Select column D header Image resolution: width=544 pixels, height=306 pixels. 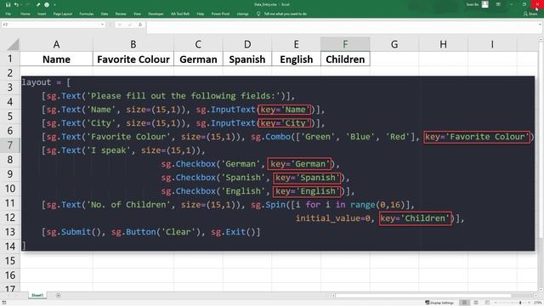(247, 44)
